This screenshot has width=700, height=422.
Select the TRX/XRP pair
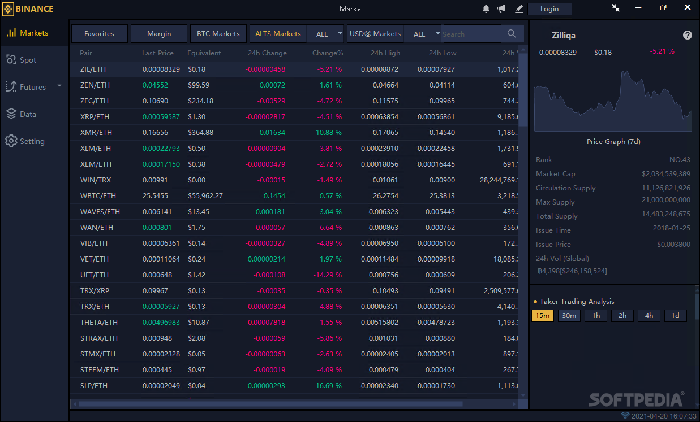(95, 290)
